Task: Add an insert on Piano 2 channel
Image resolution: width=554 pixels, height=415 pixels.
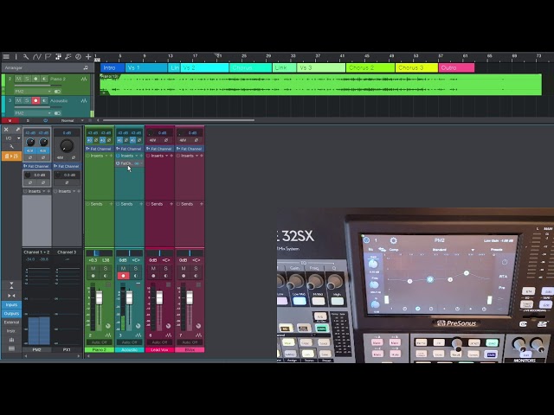Action: [111, 156]
